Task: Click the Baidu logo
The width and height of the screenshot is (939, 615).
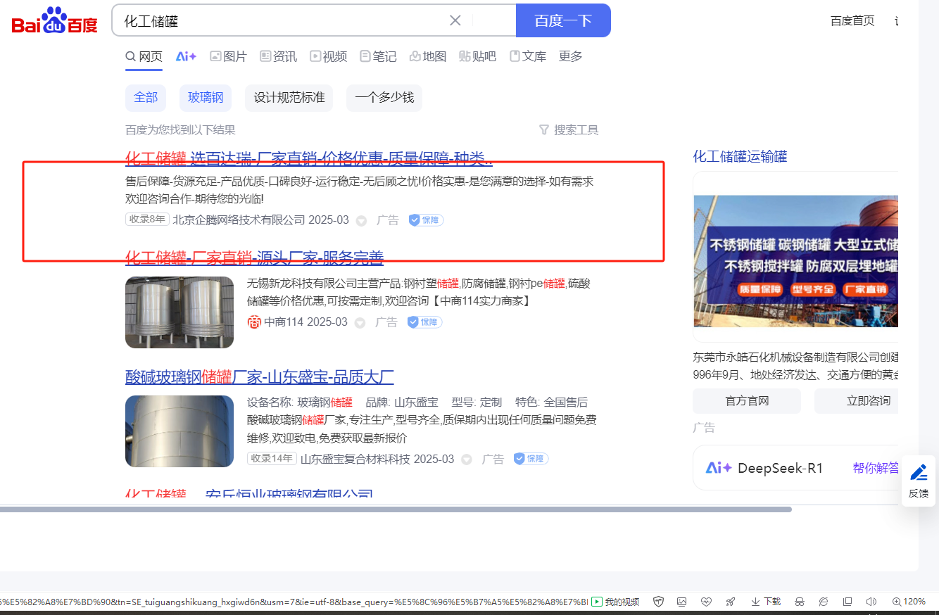Action: 54,20
